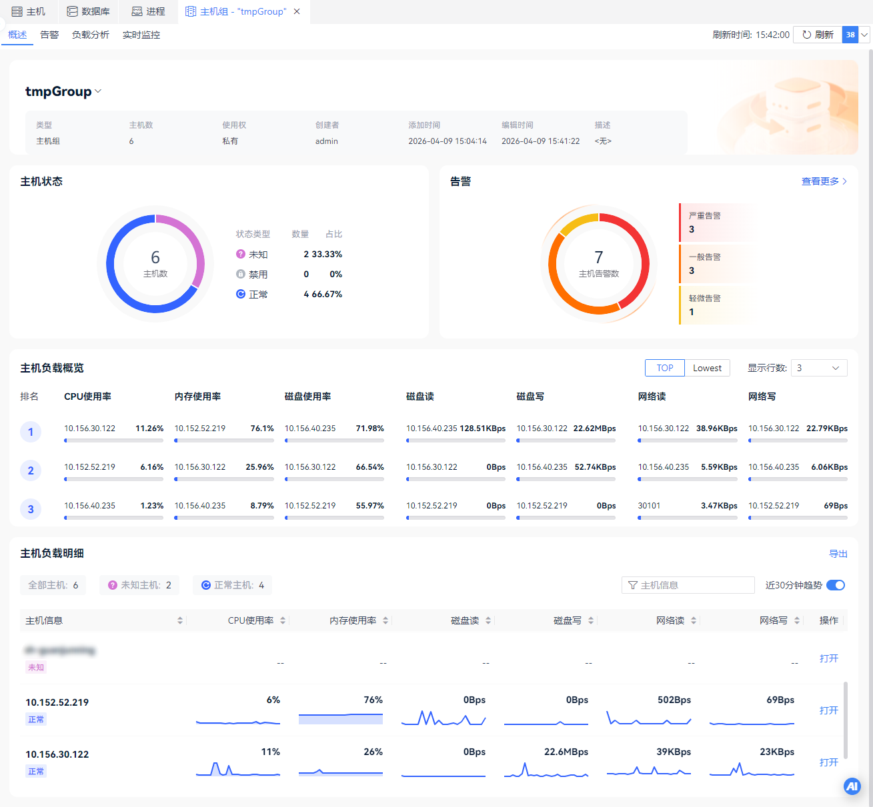The width and height of the screenshot is (873, 807).
Task: Click the filter funnel icon in 主机信息 search
Action: tap(633, 585)
